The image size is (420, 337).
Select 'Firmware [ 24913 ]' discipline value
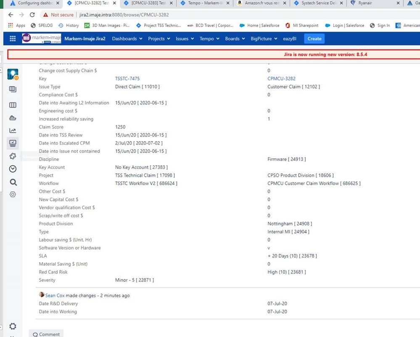pos(287,159)
